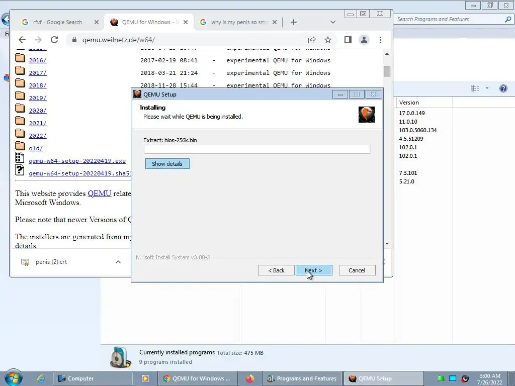515x386 pixels.
Task: Expand the penis (2).crt download options chevron
Action: click(x=118, y=262)
